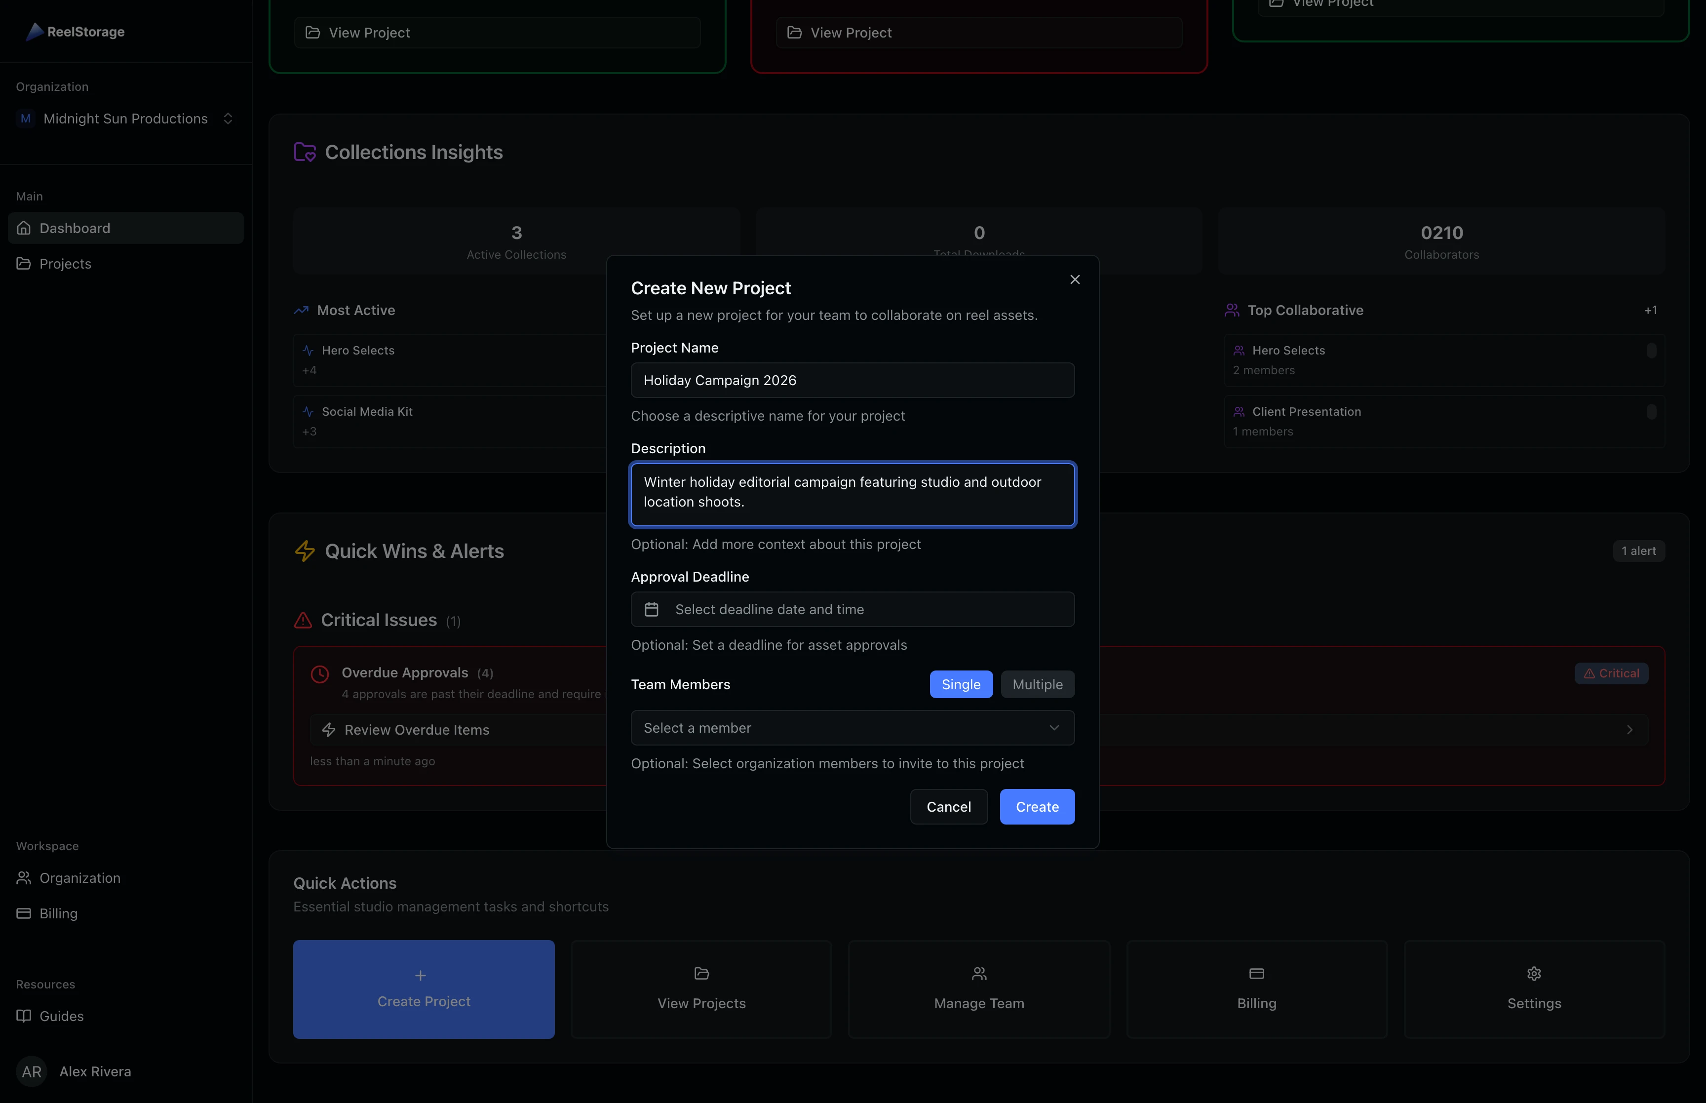Viewport: 1706px width, 1103px height.
Task: Click the View Projects folder icon
Action: pyautogui.click(x=700, y=974)
